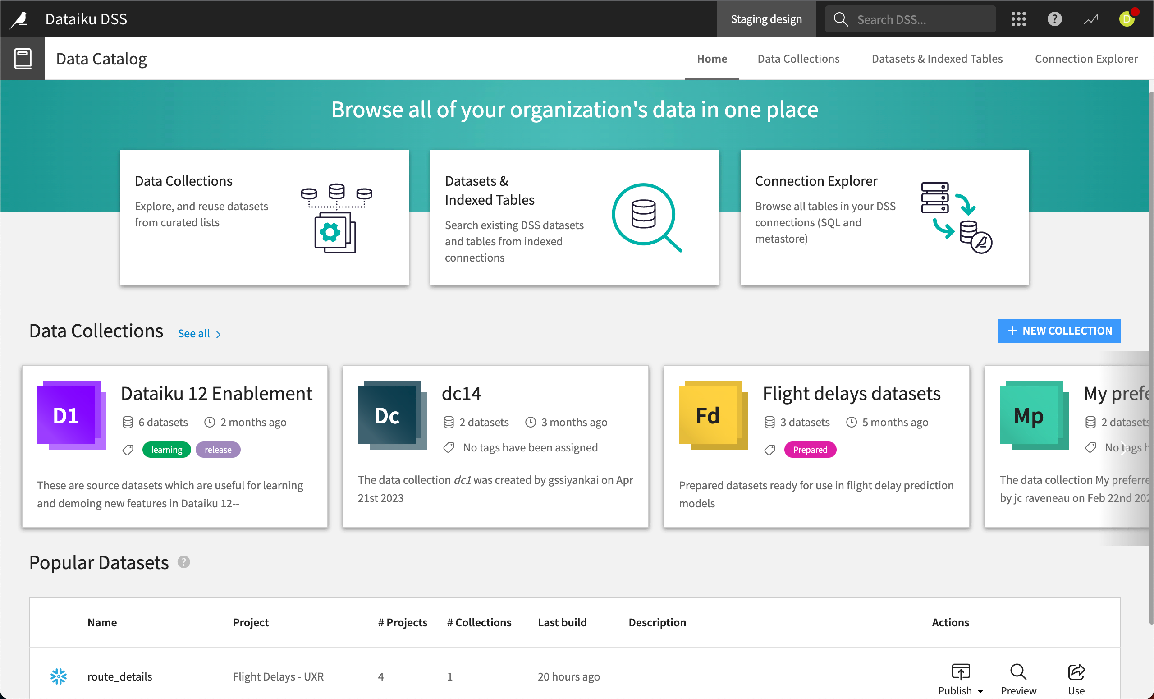Open the Data Catalog book icon
The height and width of the screenshot is (699, 1154).
(x=23, y=59)
